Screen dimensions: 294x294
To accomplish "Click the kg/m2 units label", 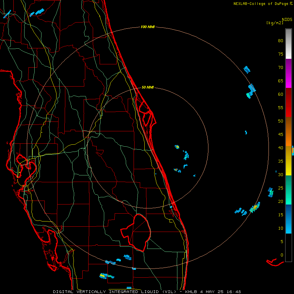I will [275, 23].
